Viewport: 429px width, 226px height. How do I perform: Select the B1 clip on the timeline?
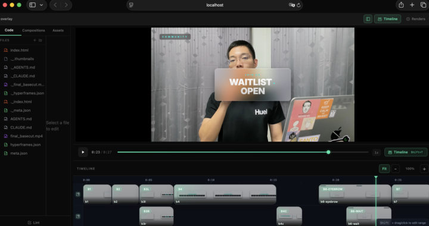pos(97,194)
